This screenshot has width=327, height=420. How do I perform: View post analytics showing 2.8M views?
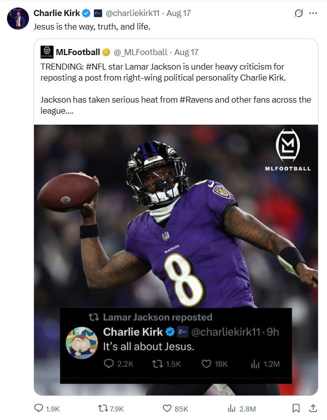point(241,408)
